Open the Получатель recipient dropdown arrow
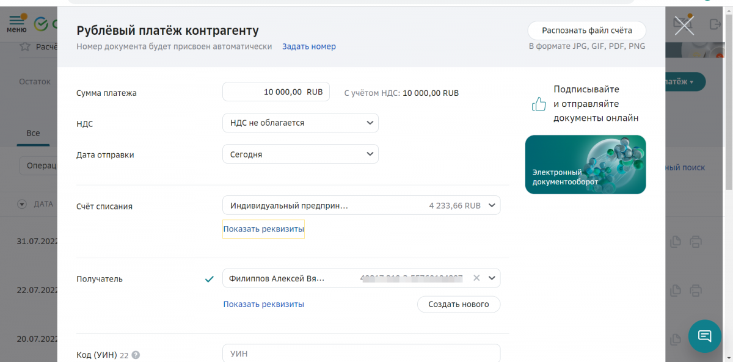The width and height of the screenshot is (733, 362). (492, 278)
